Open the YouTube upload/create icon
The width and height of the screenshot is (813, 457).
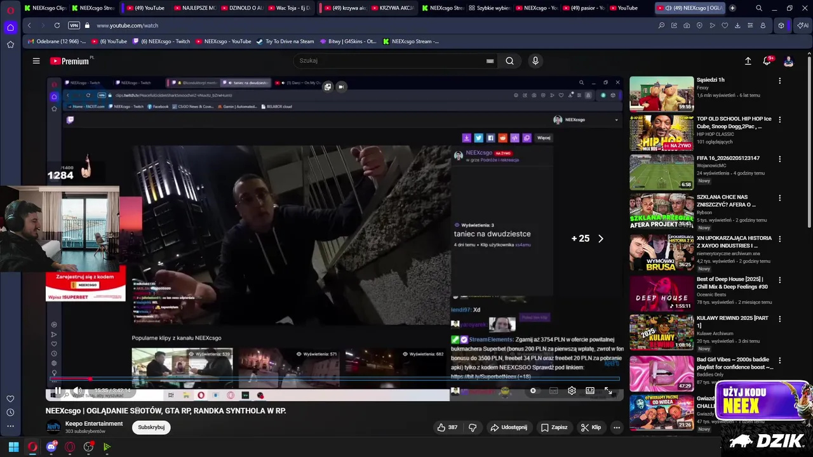point(748,61)
